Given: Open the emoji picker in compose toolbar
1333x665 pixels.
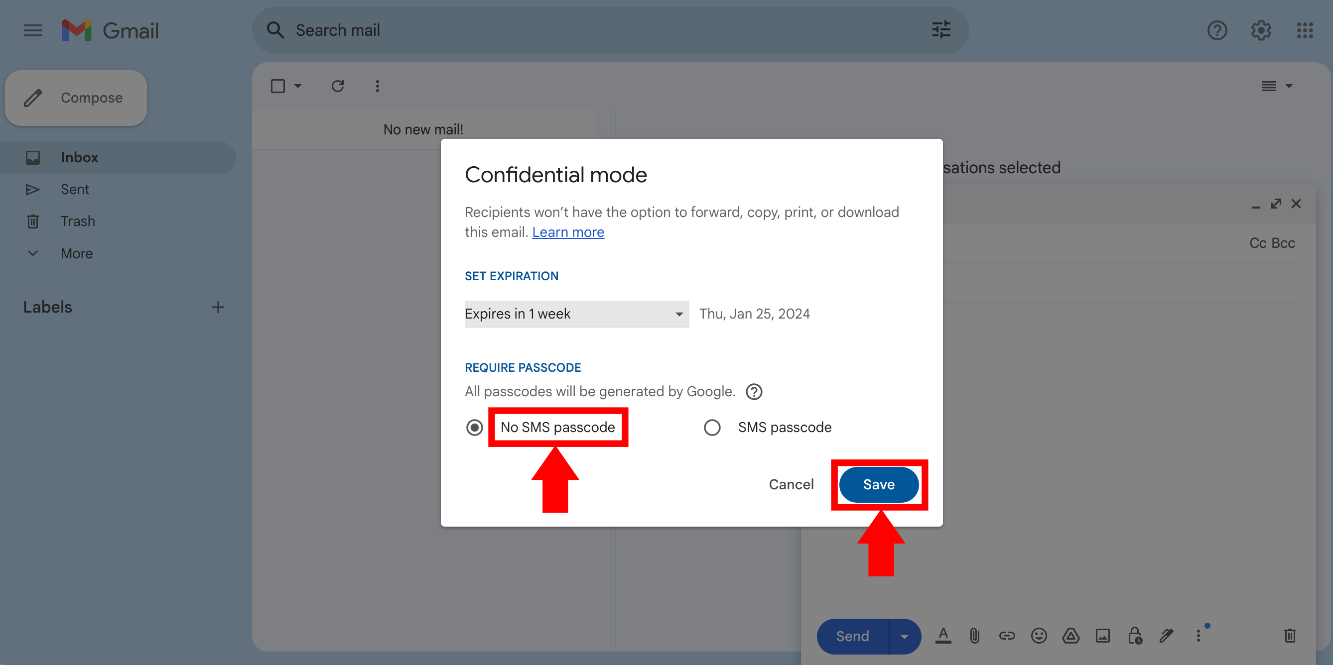Looking at the screenshot, I should click(x=1039, y=636).
